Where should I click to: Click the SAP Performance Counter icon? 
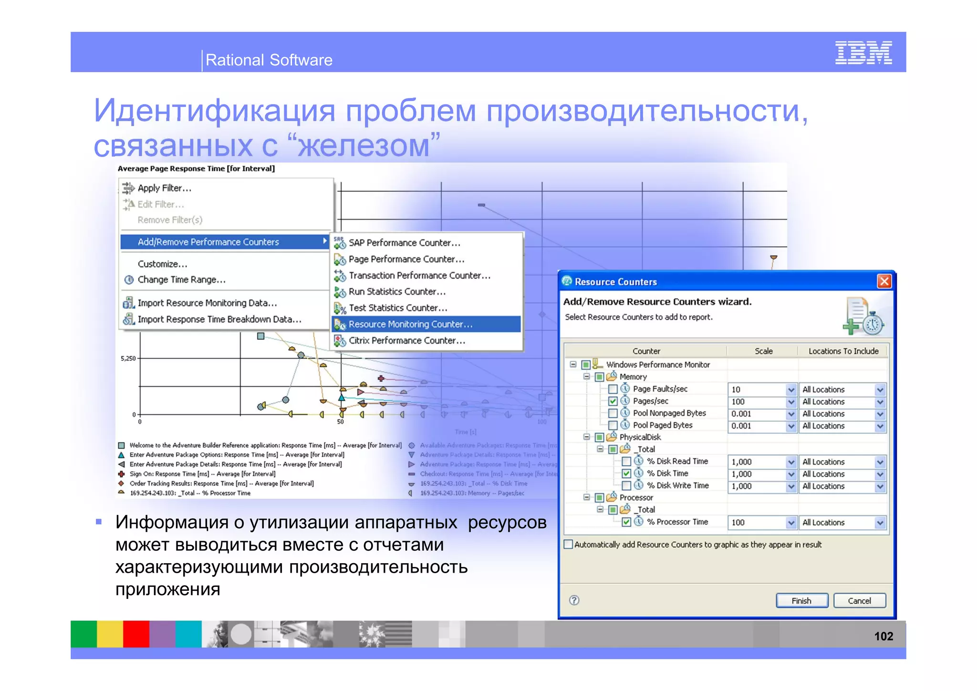340,243
